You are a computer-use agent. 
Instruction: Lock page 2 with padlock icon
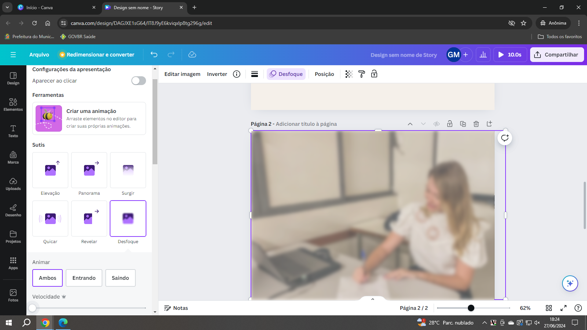point(450,124)
